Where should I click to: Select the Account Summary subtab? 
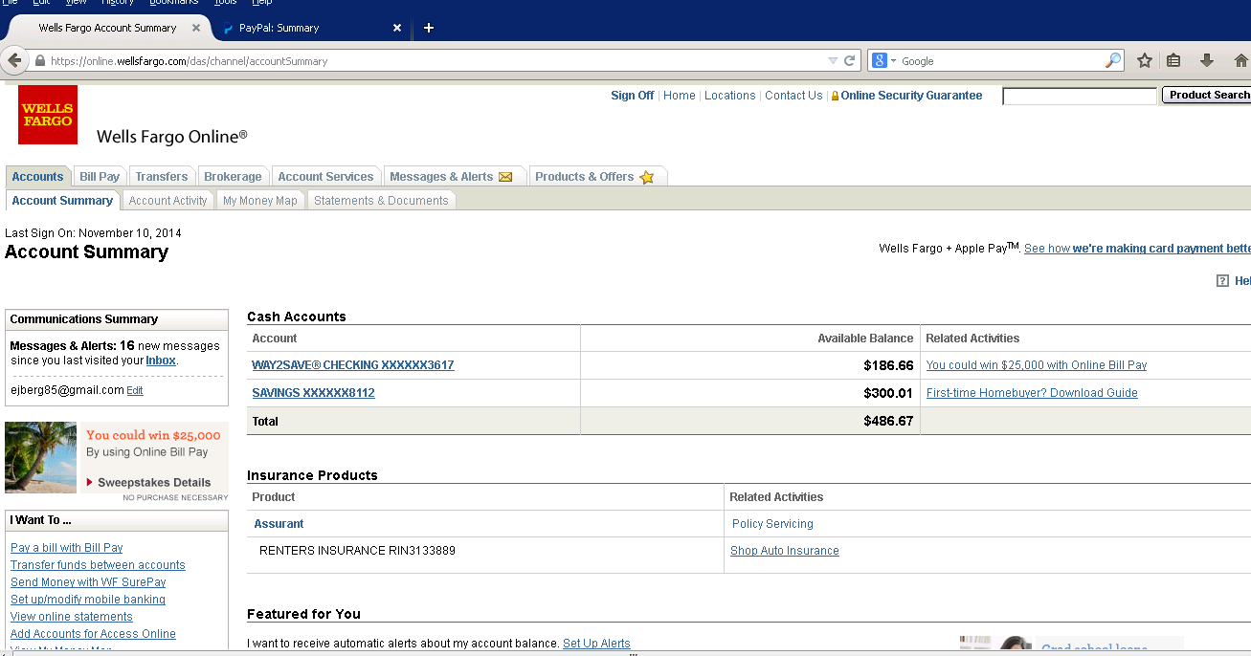click(x=62, y=200)
